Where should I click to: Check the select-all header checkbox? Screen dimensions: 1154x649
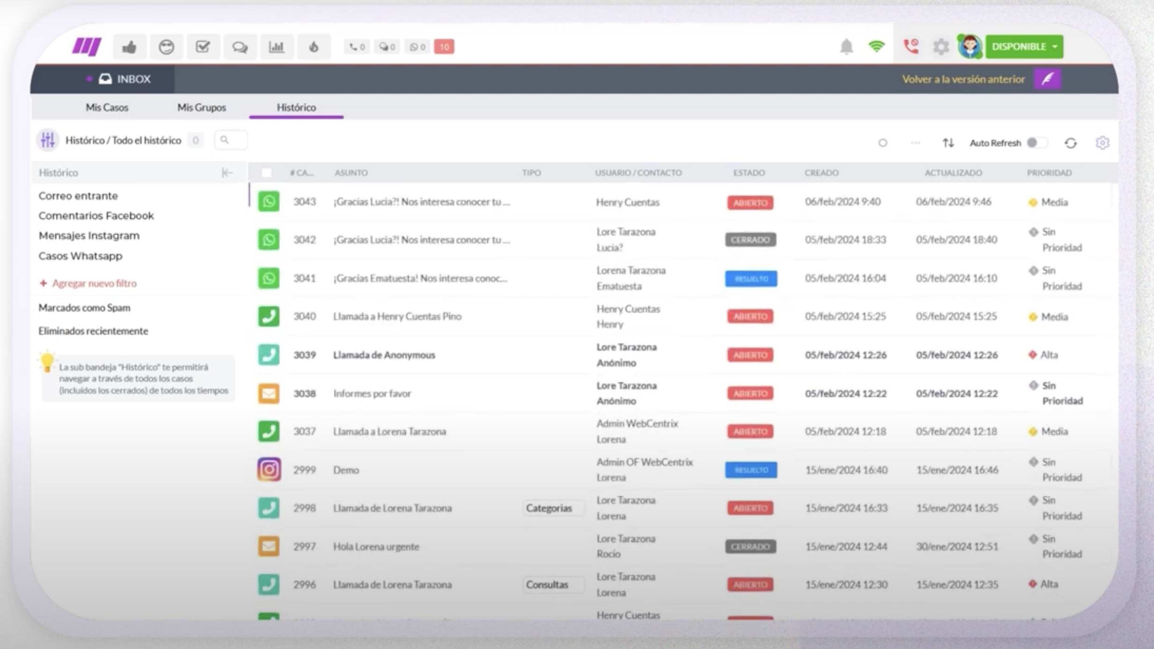click(266, 173)
